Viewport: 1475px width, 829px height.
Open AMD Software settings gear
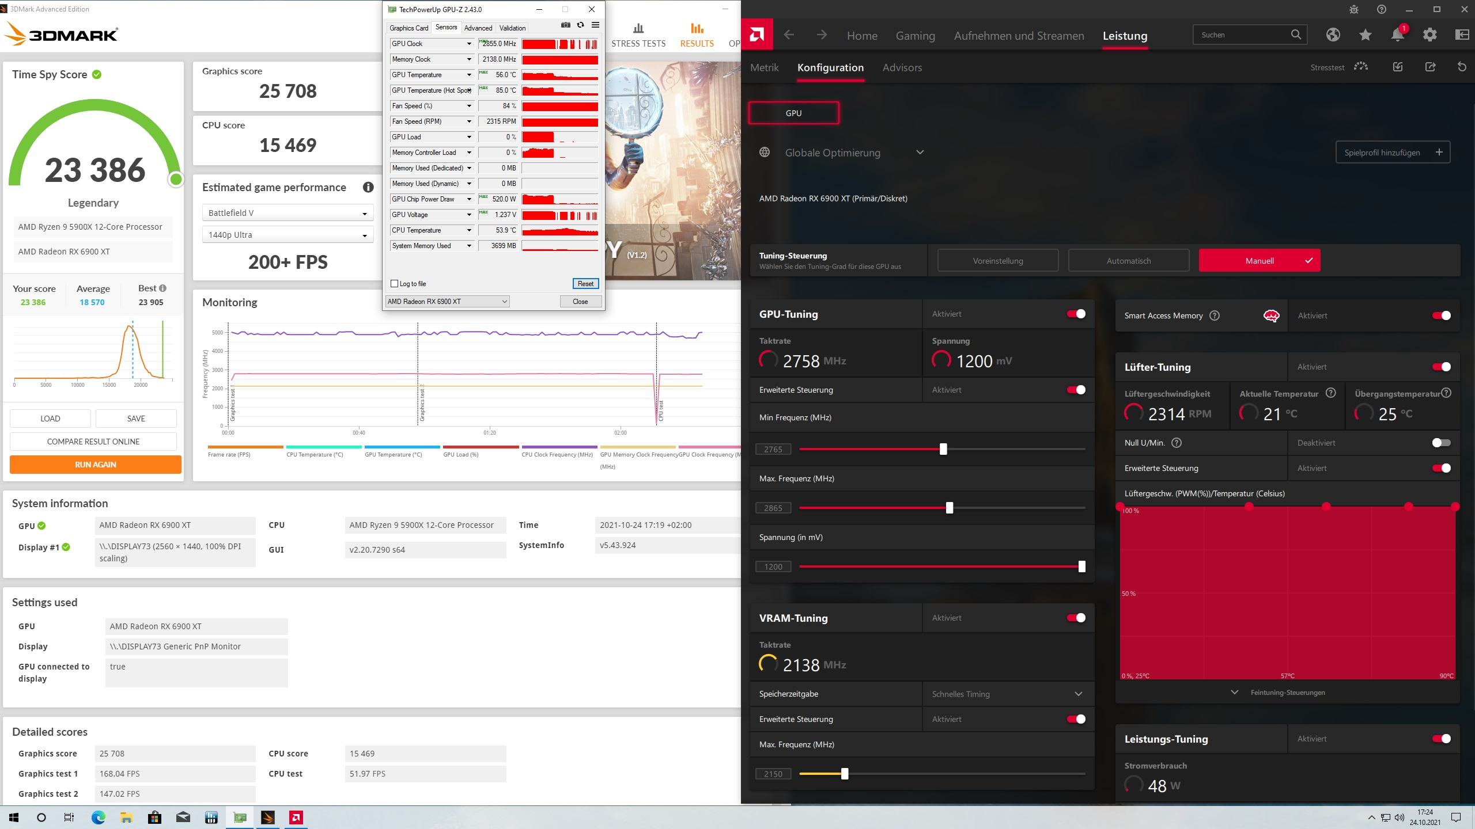pos(1429,35)
